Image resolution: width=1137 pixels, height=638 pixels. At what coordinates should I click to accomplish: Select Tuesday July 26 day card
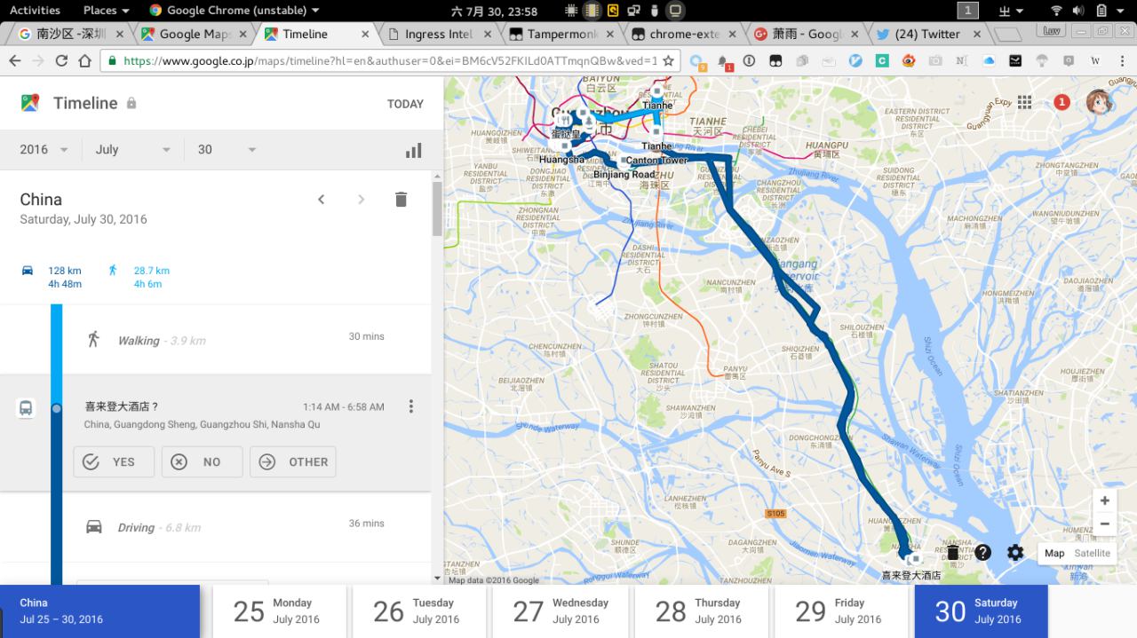[419, 611]
